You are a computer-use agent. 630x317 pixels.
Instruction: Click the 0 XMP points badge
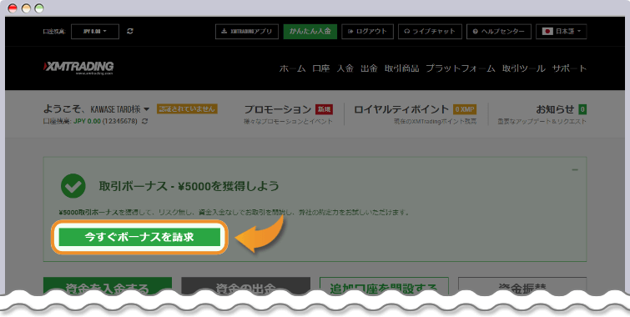465,109
